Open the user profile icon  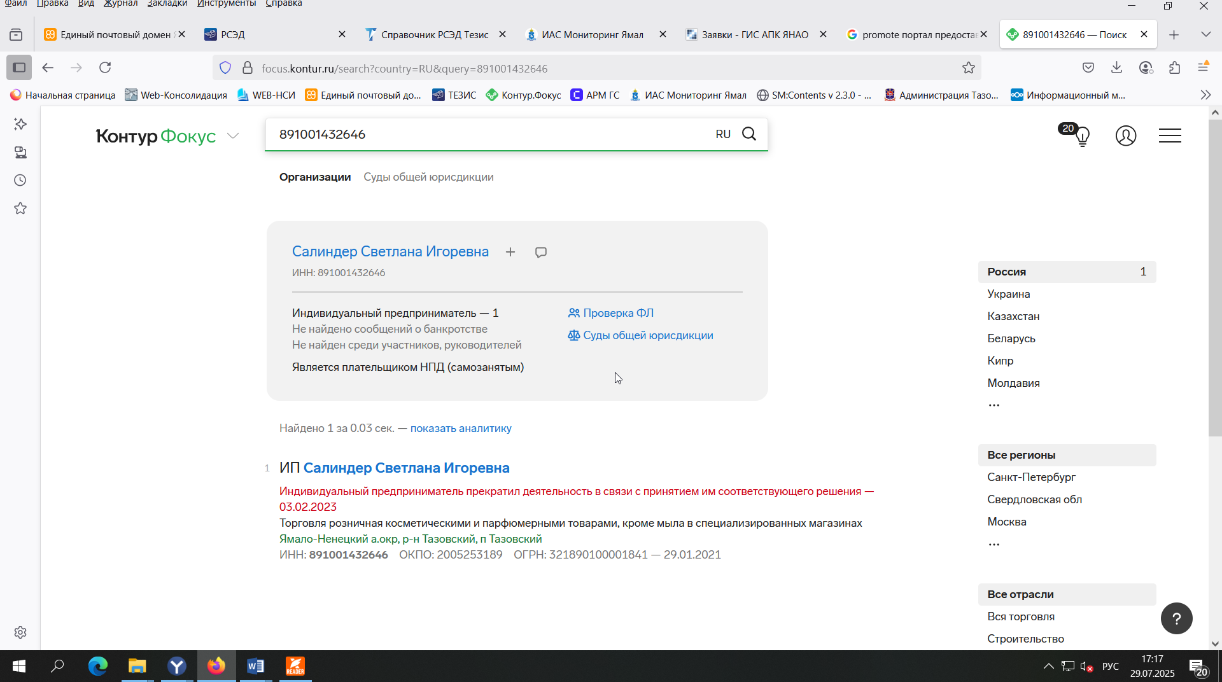pos(1126,136)
